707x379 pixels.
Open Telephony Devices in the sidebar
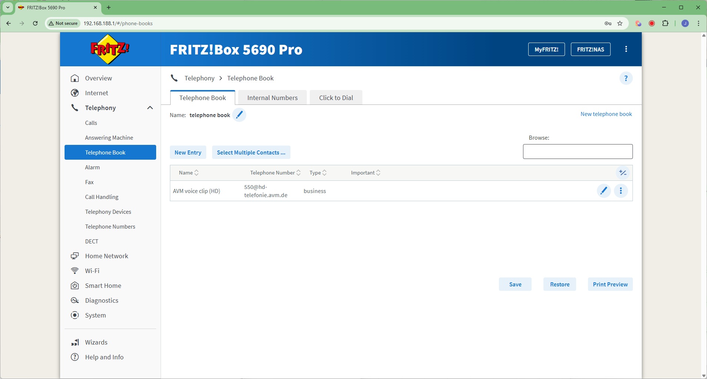tap(108, 212)
